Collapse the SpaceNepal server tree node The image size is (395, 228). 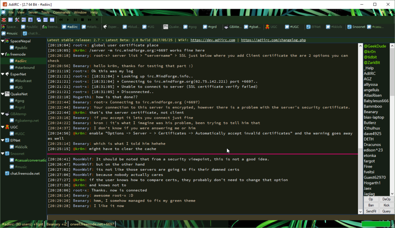[3, 41]
